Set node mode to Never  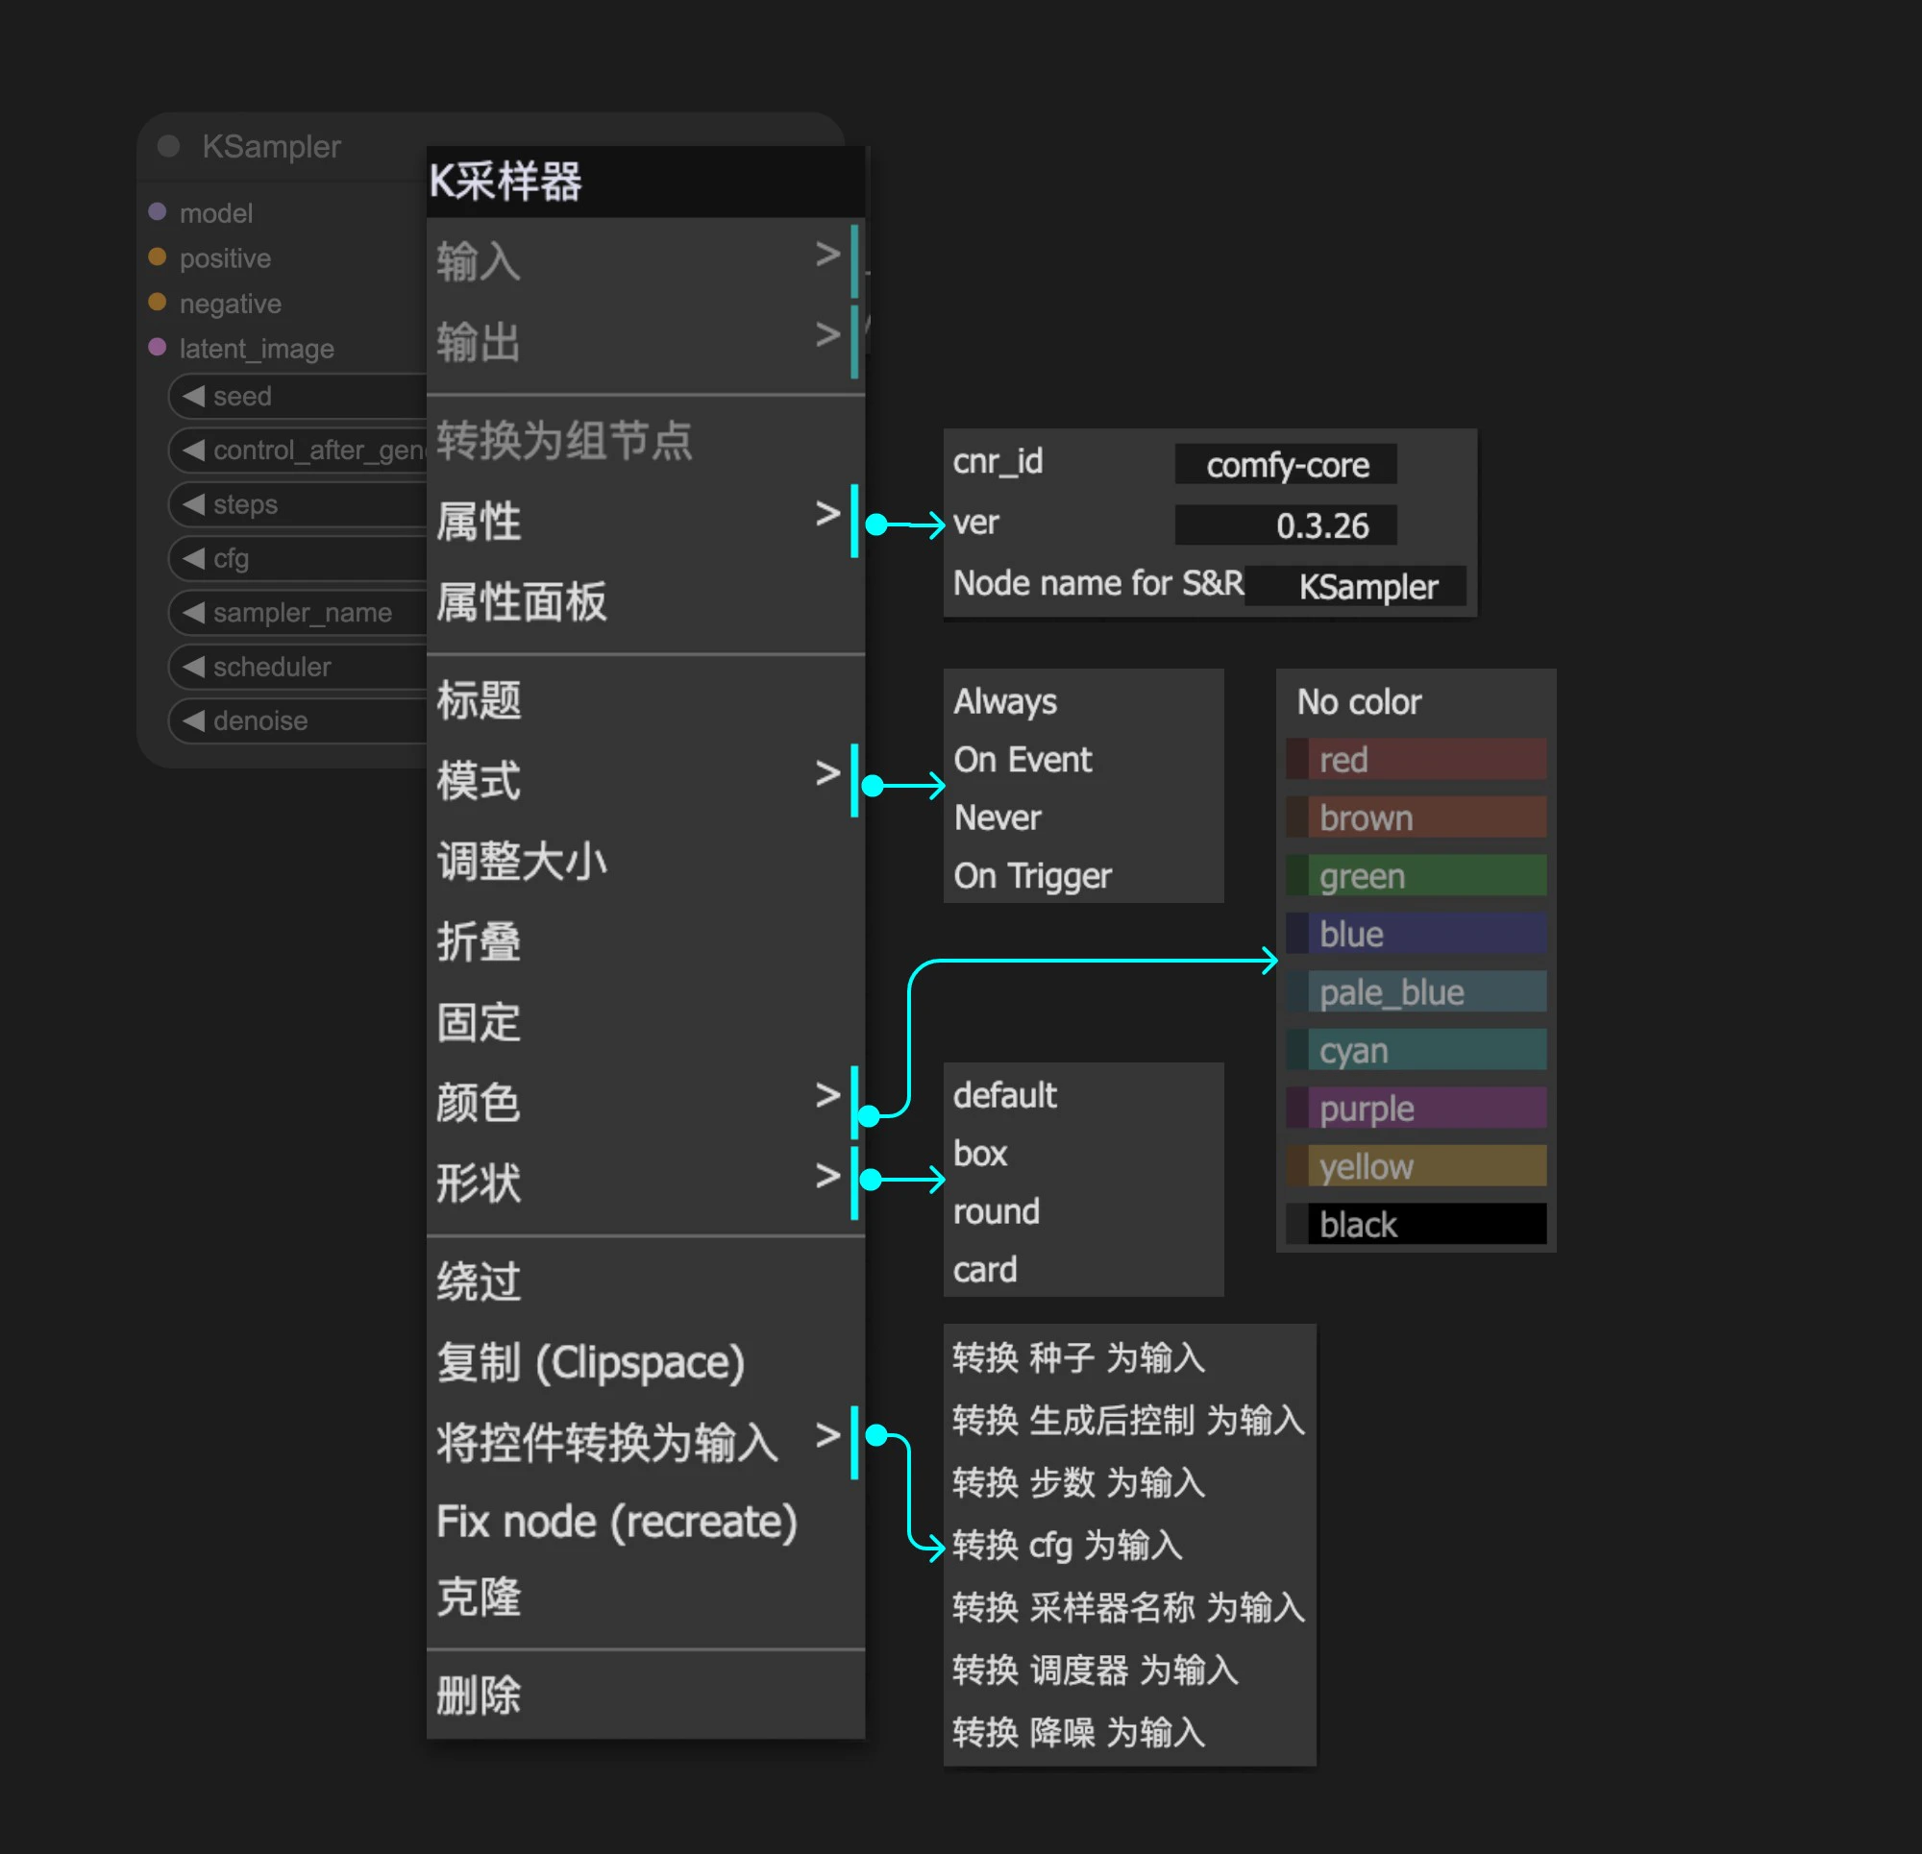coord(997,817)
